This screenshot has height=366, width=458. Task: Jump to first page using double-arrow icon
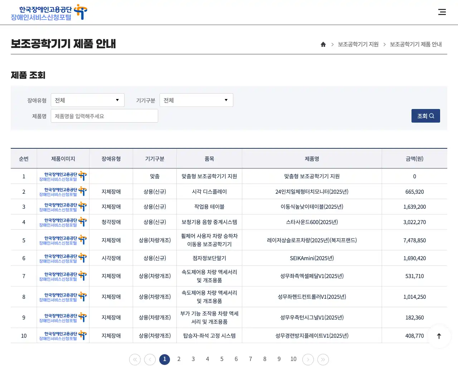pyautogui.click(x=135, y=359)
